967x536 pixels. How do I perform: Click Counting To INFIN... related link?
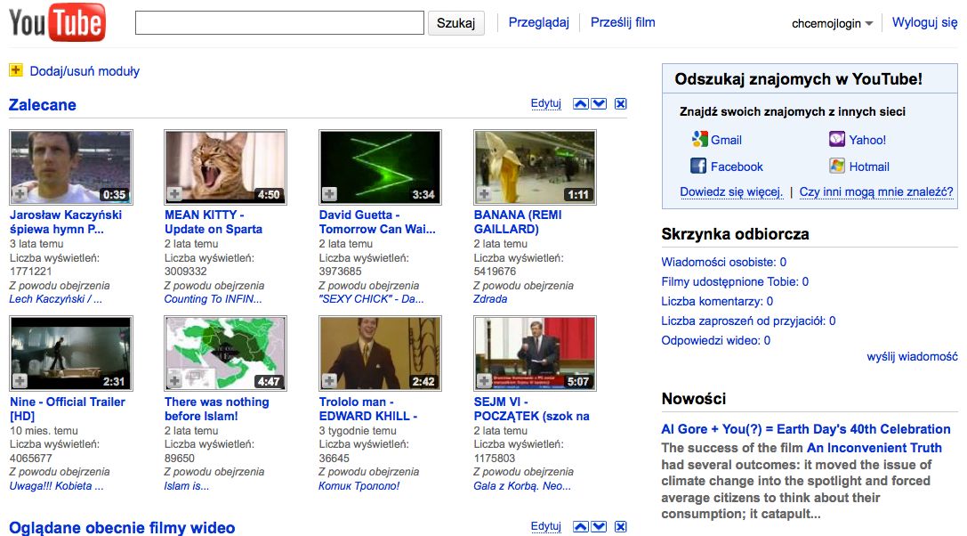pyautogui.click(x=213, y=299)
